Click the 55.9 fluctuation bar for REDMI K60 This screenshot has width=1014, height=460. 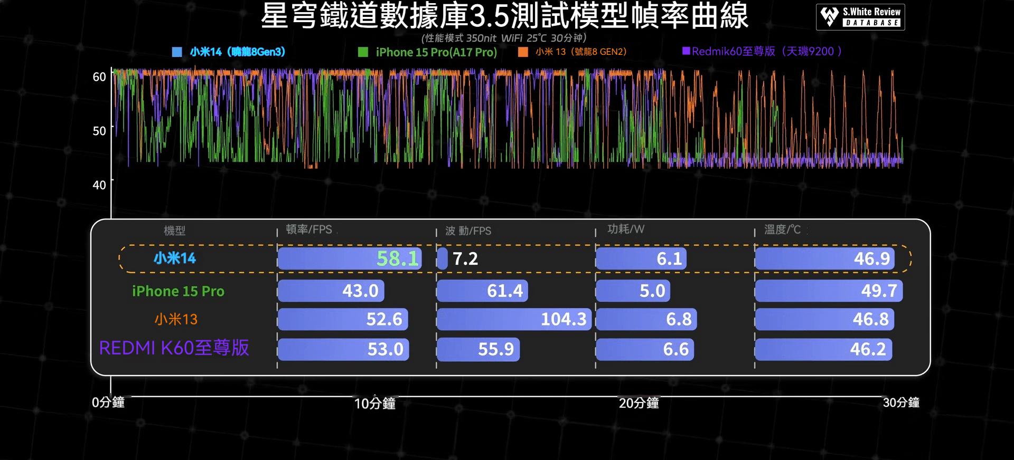(x=478, y=349)
